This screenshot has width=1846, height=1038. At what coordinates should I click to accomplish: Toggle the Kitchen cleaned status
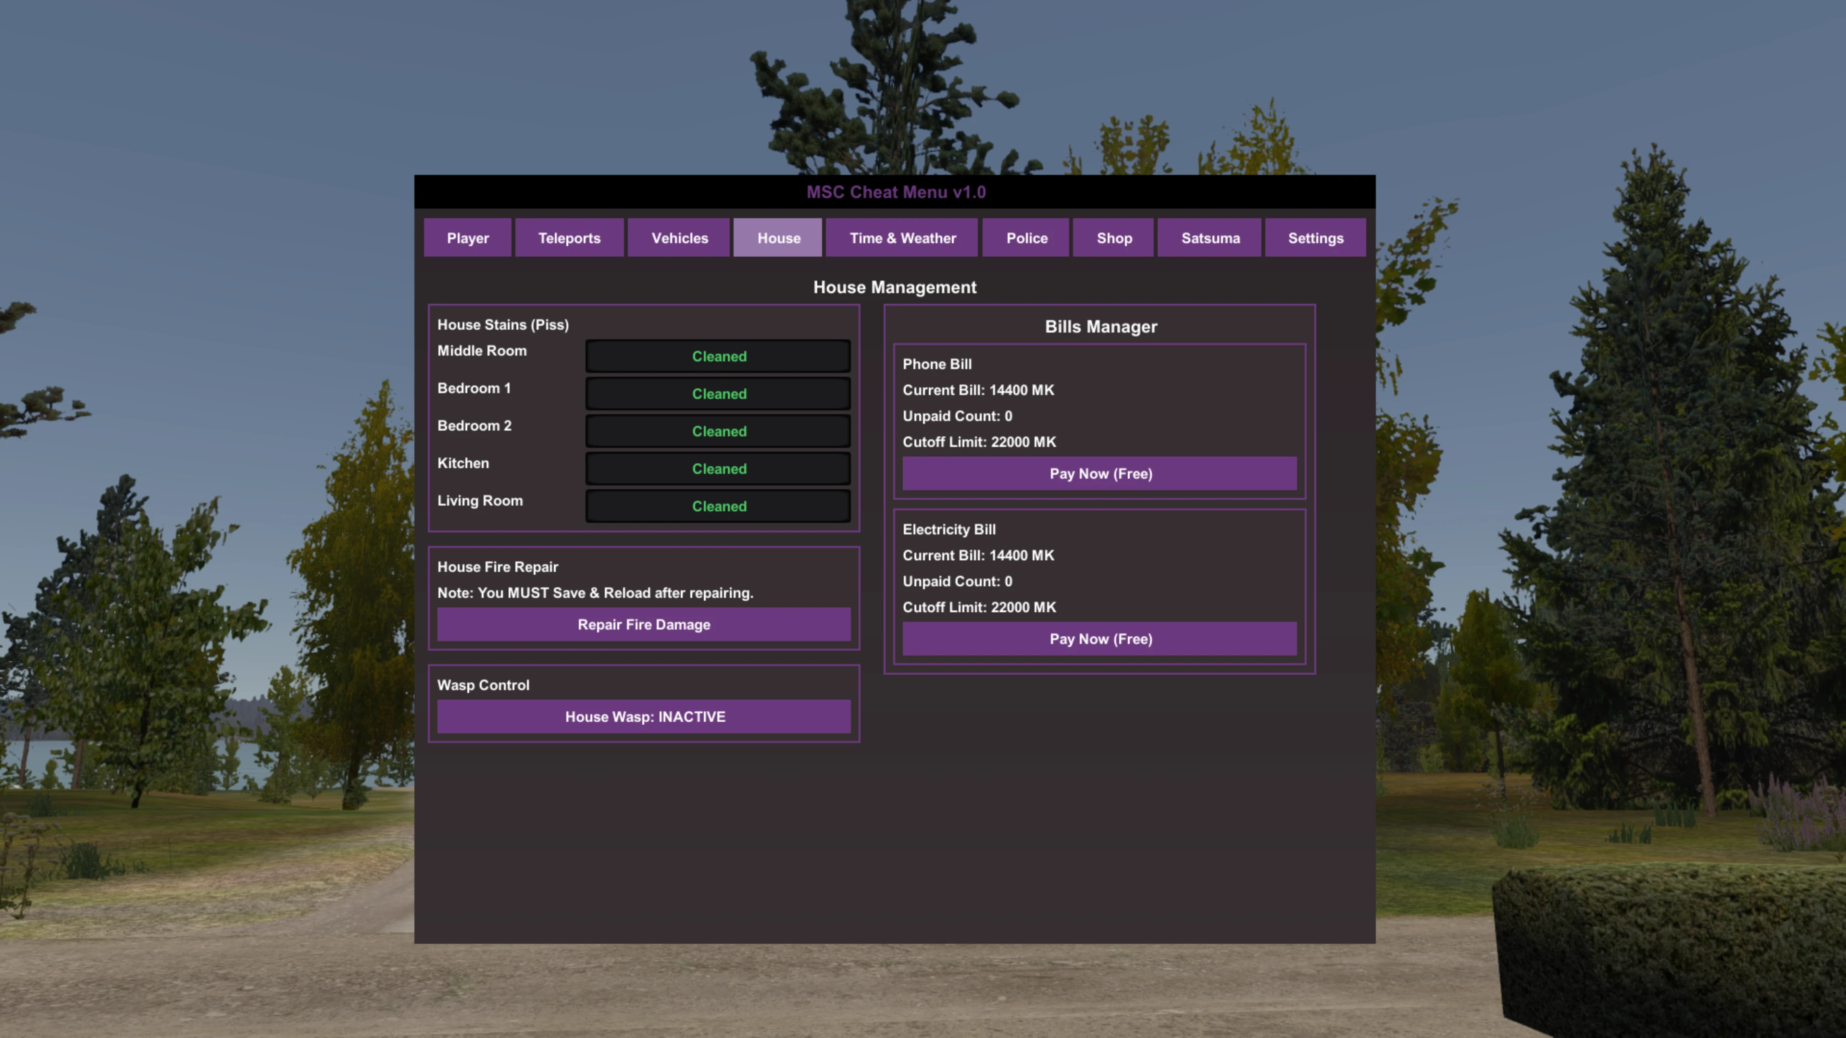(x=718, y=469)
